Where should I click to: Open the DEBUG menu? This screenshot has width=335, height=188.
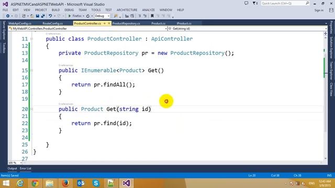click(x=69, y=10)
